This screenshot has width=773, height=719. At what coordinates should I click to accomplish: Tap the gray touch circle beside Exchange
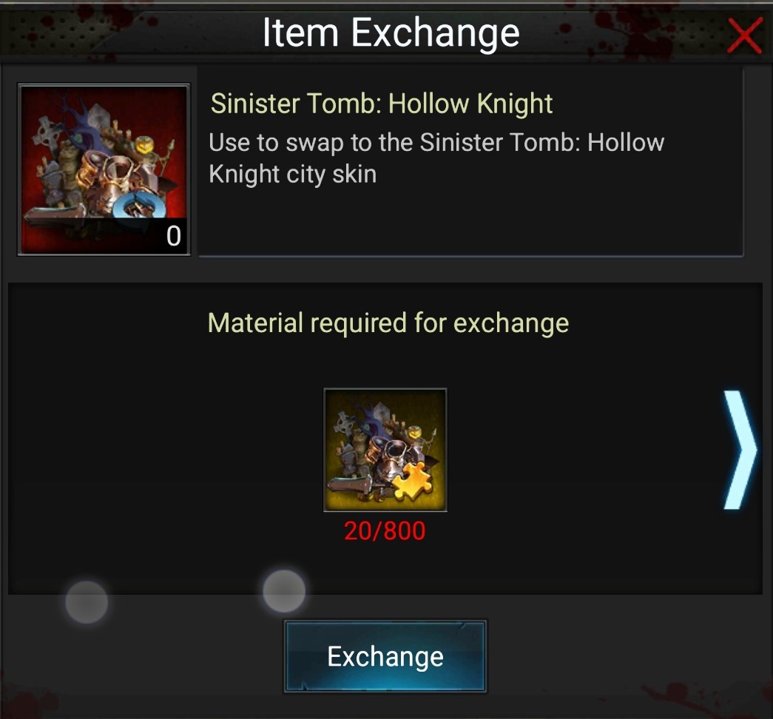tap(284, 591)
